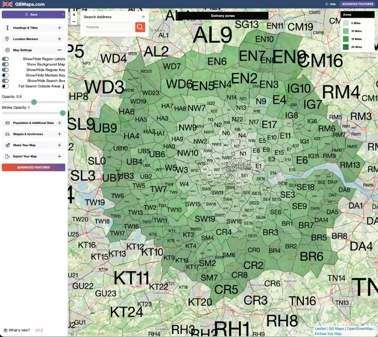Click the Export Your Map label
Screen dimensions: 378x337
point(25,156)
